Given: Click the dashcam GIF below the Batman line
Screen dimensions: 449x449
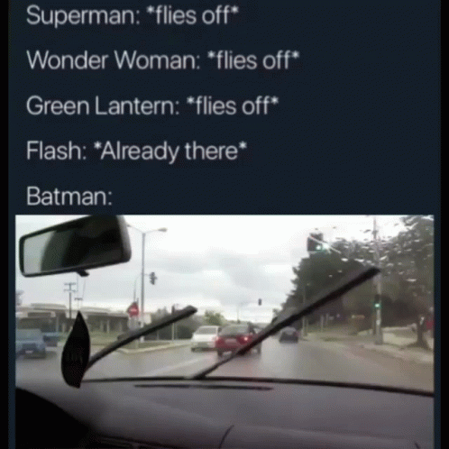Looking at the screenshot, I should [224, 332].
